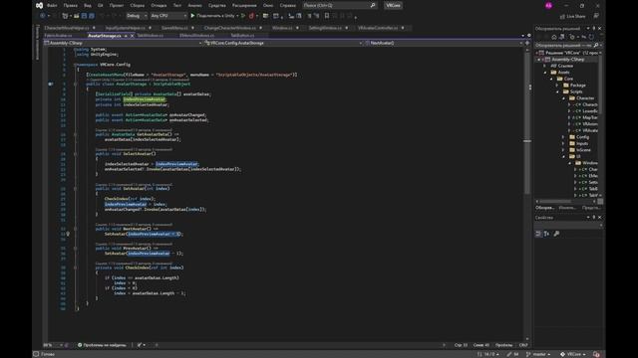Switch to Window.cs tab
This screenshot has height=358, width=638.
[x=282, y=28]
